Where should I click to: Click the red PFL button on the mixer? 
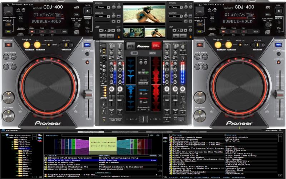[156, 46]
